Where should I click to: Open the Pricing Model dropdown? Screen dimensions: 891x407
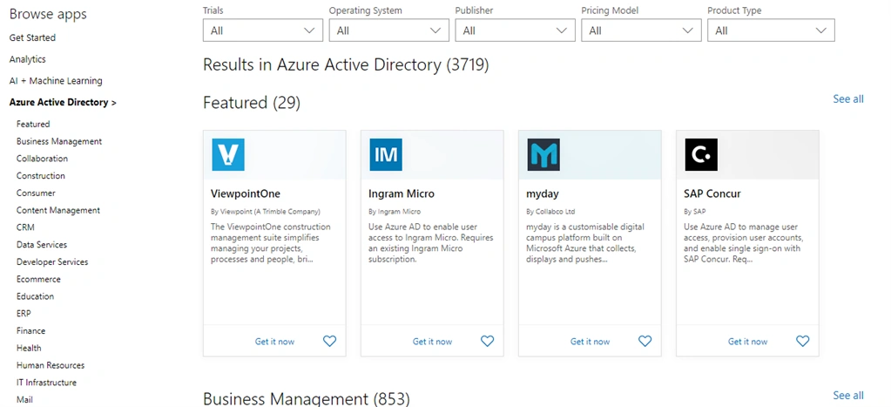coord(642,31)
